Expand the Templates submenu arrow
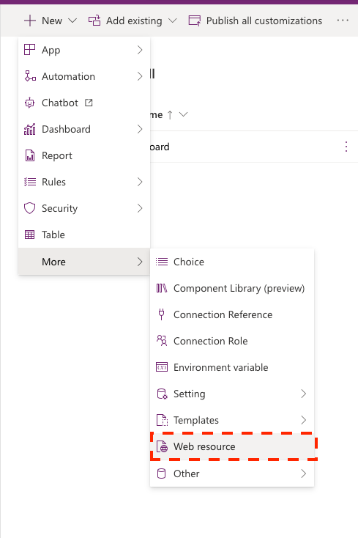Image resolution: width=358 pixels, height=538 pixels. coord(303,420)
